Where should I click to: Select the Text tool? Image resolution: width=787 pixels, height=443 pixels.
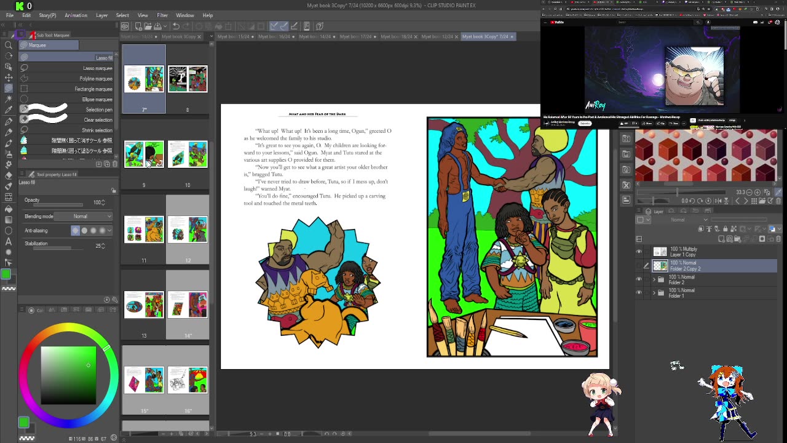pyautogui.click(x=9, y=241)
